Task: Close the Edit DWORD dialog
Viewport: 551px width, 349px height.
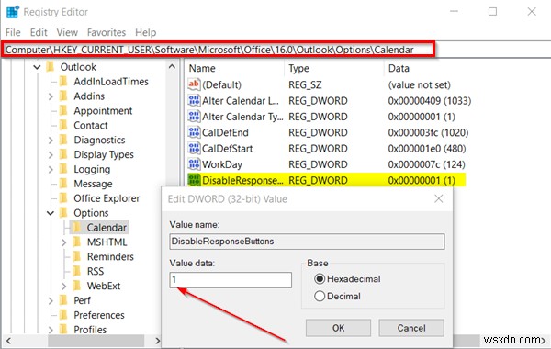Action: 438,199
